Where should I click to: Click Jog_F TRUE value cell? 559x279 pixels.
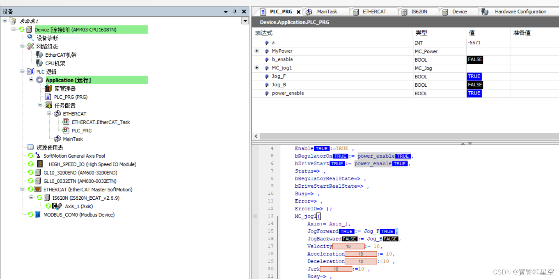(x=474, y=76)
